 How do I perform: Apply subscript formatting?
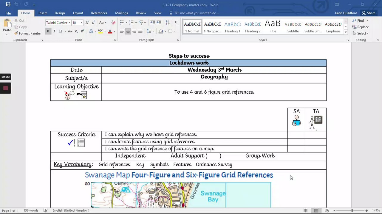coord(76,31)
